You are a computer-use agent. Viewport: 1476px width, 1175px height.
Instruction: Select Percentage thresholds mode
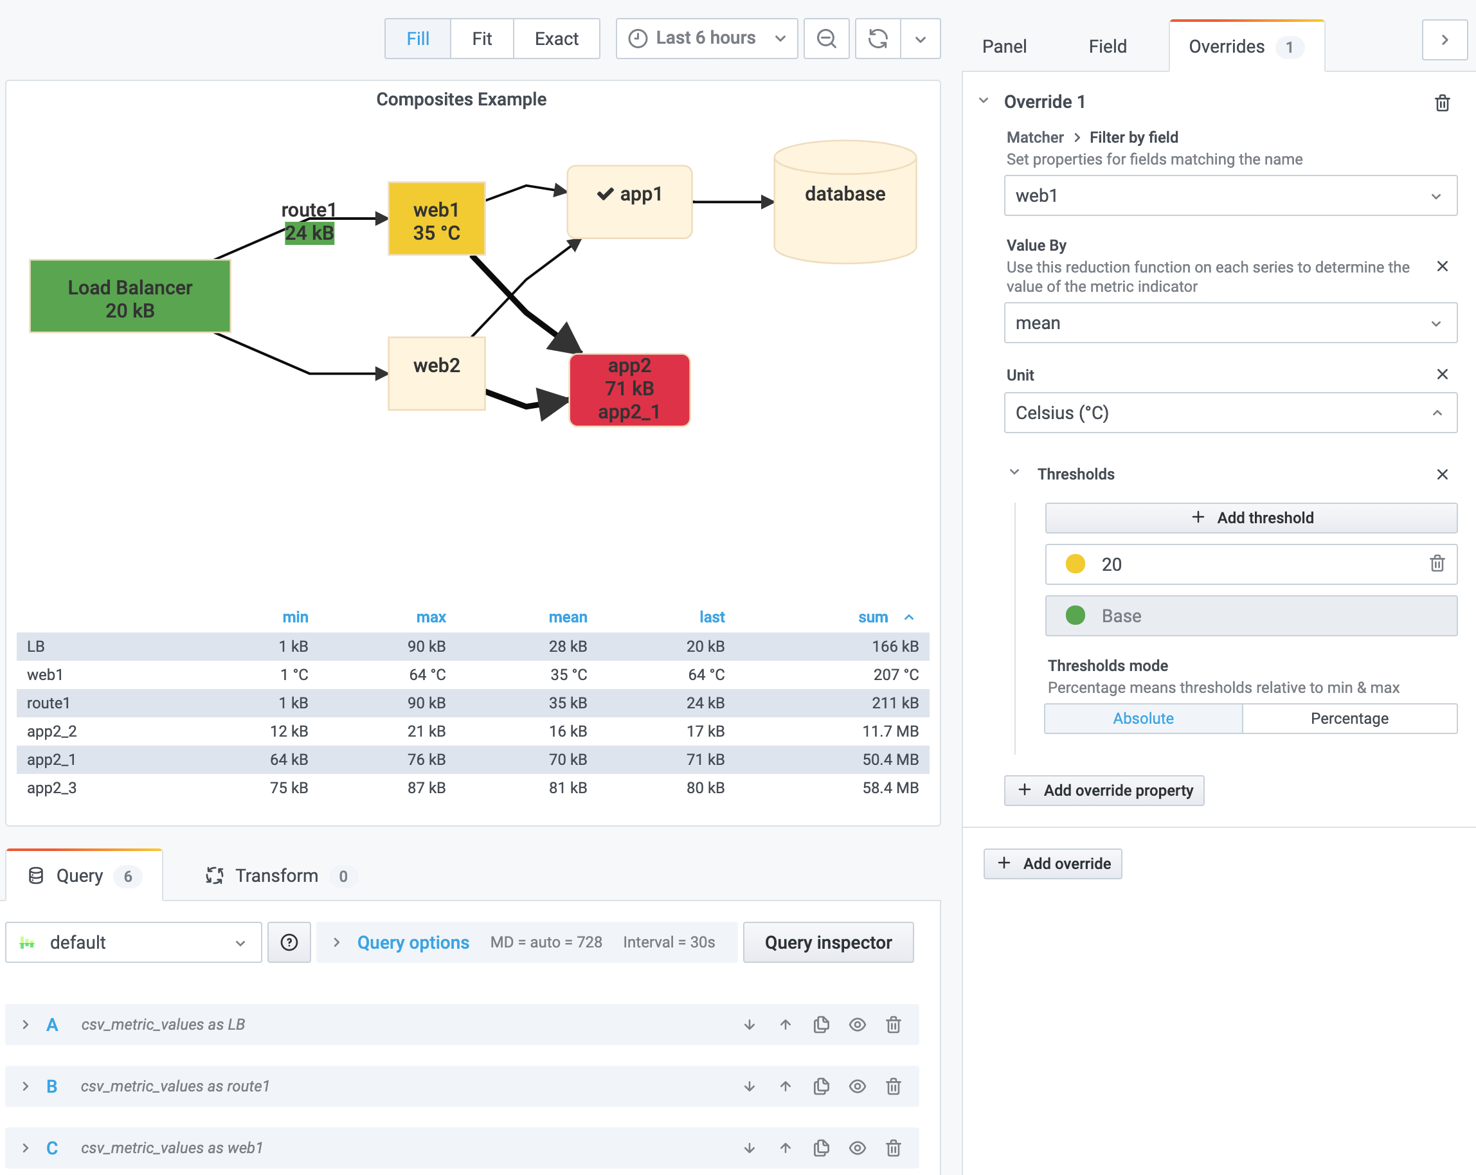click(1349, 718)
